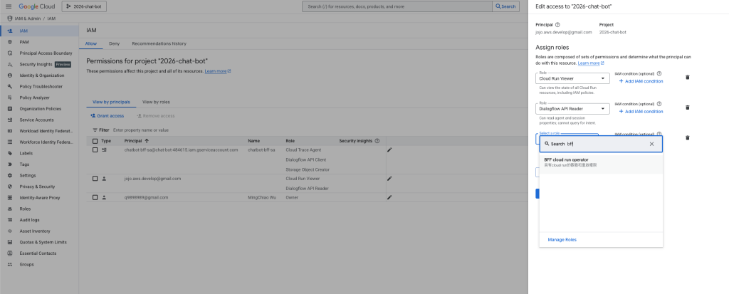Screen dimensions: 729x294
Task: Toggle the select-all header checkbox
Action: click(95, 141)
